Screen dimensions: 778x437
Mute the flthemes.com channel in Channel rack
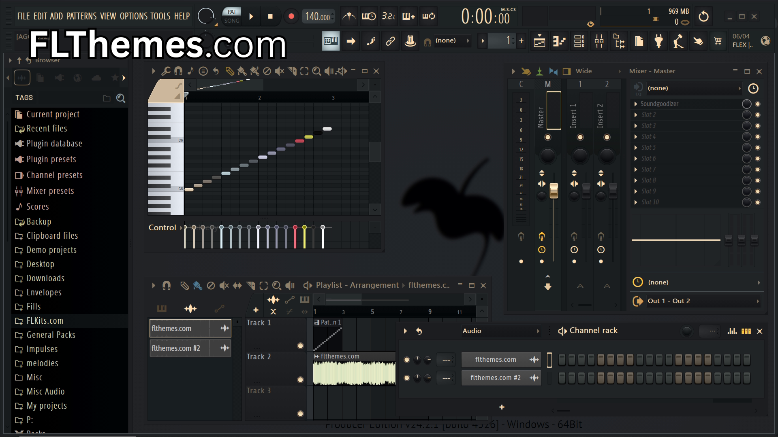(407, 360)
